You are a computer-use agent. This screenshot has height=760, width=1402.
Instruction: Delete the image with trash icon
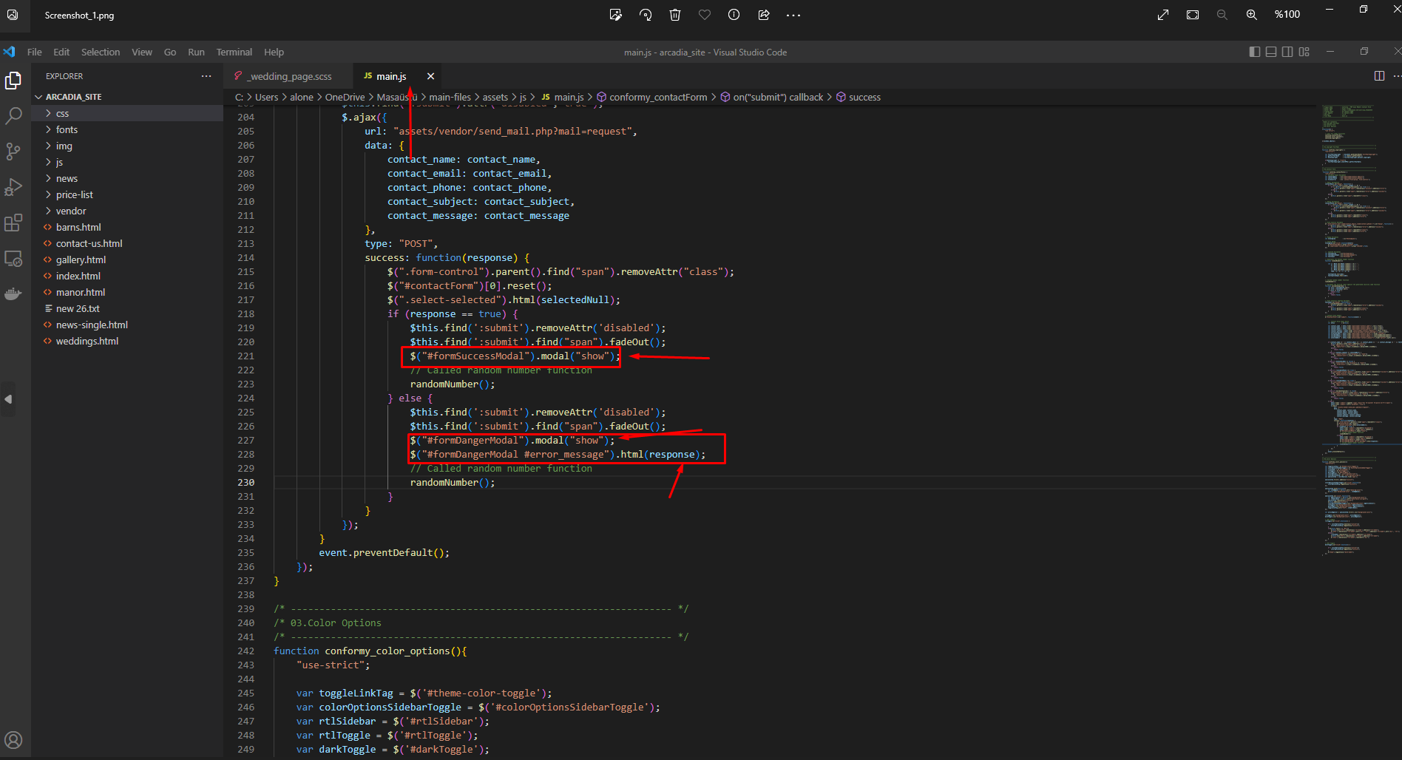tap(675, 15)
